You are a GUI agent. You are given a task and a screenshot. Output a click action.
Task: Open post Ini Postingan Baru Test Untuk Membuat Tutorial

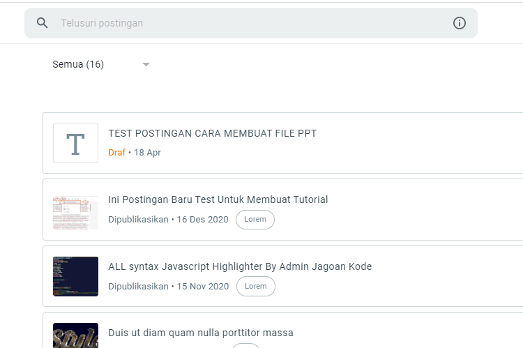click(x=218, y=199)
